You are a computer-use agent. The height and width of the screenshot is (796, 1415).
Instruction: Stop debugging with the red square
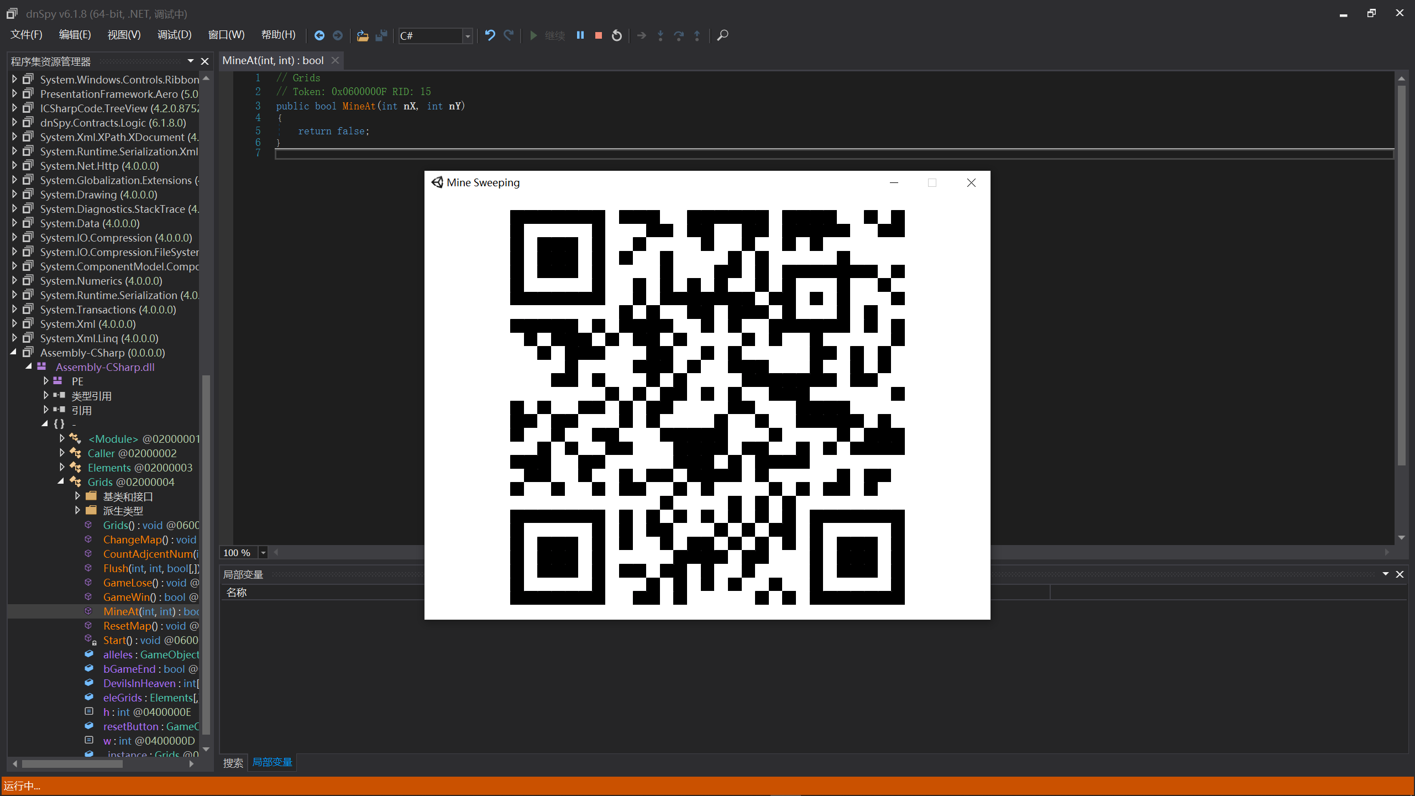pos(599,35)
